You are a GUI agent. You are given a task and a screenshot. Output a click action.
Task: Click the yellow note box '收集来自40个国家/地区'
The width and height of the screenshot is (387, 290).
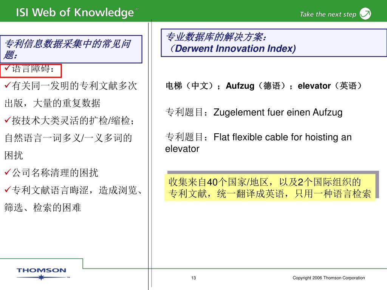pyautogui.click(x=270, y=188)
